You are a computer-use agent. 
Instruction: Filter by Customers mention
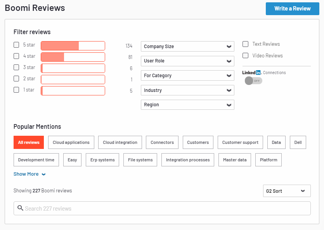[x=198, y=142]
